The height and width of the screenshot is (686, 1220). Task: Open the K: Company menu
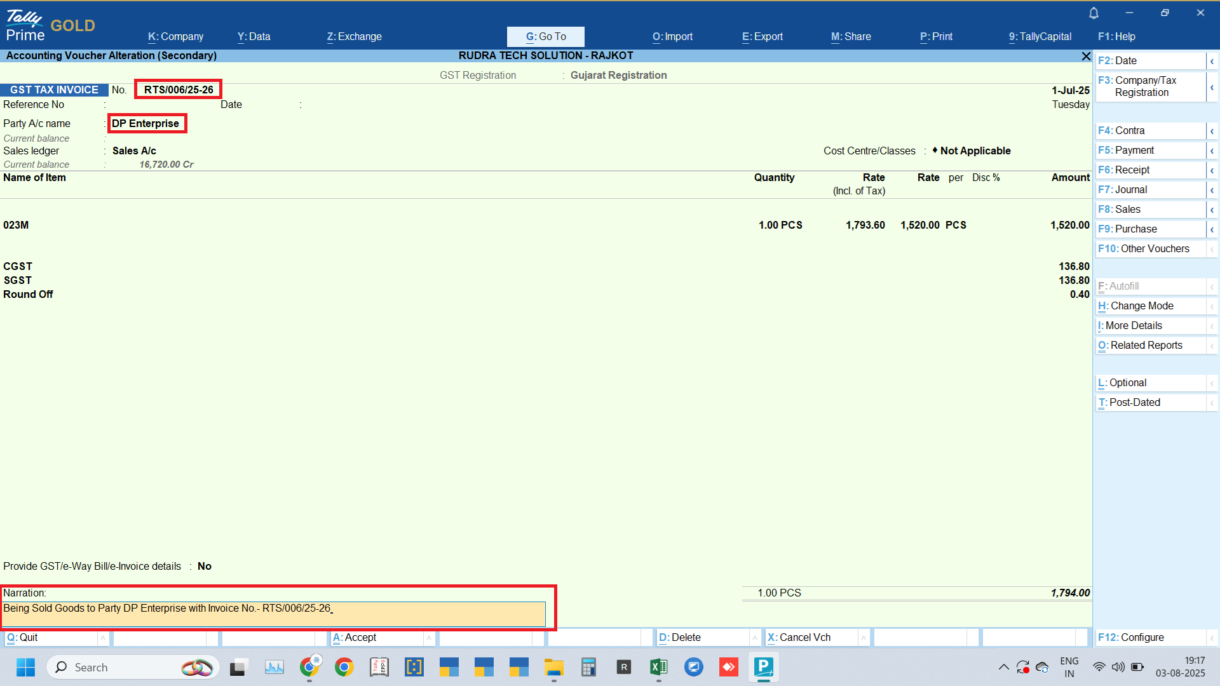[x=175, y=37]
